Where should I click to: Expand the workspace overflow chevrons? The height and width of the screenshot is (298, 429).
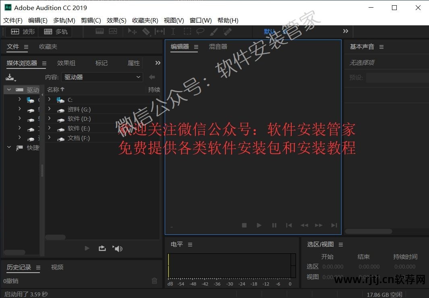point(346,31)
